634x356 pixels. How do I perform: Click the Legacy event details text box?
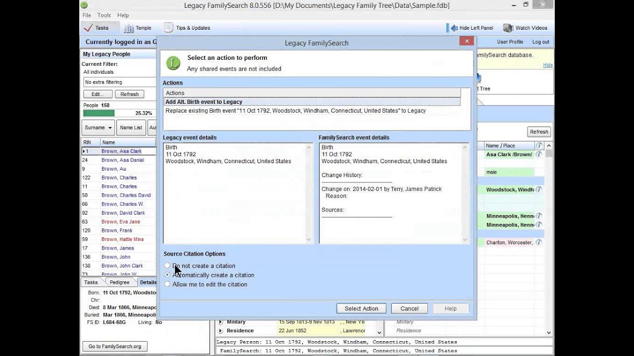click(238, 193)
